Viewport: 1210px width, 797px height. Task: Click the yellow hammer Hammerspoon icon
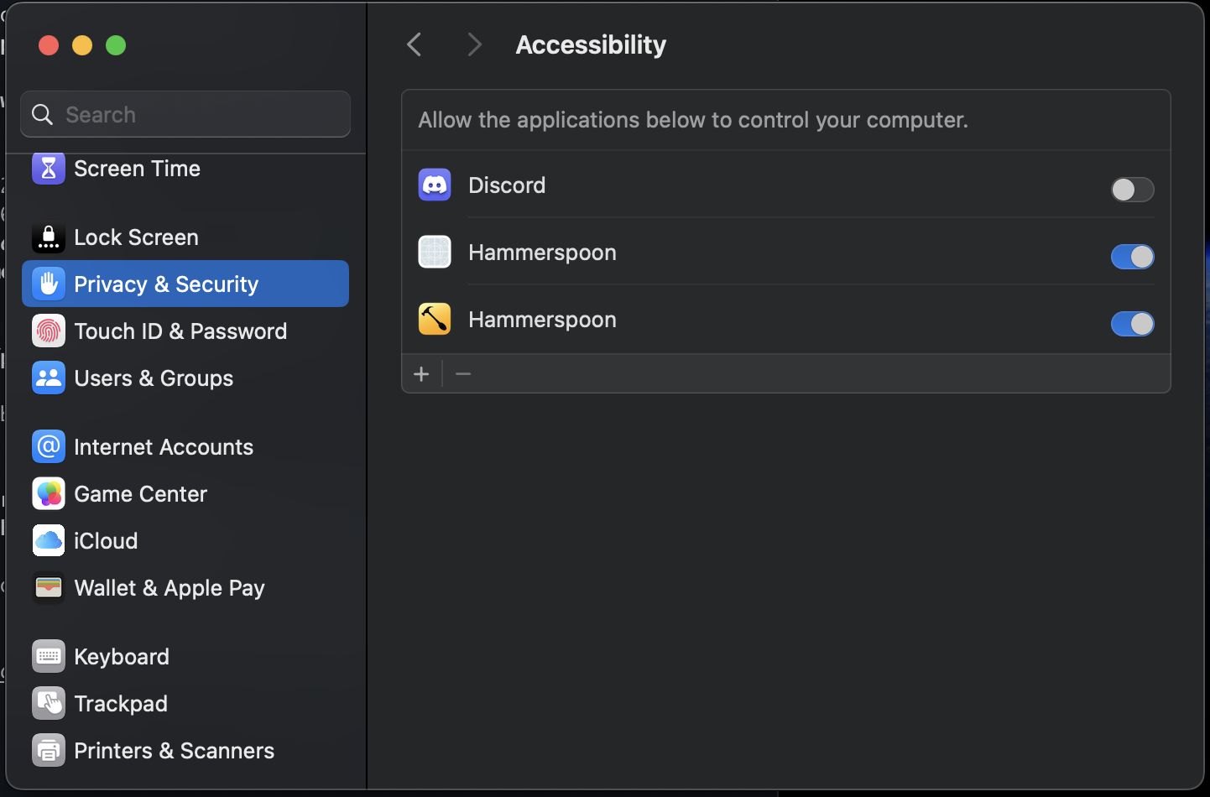435,320
